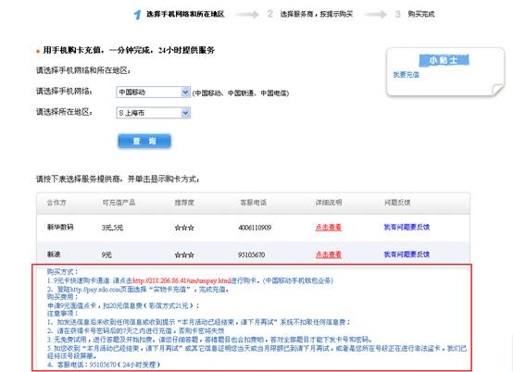
Task: Click the star rating of 新浪
Action: coord(184,255)
